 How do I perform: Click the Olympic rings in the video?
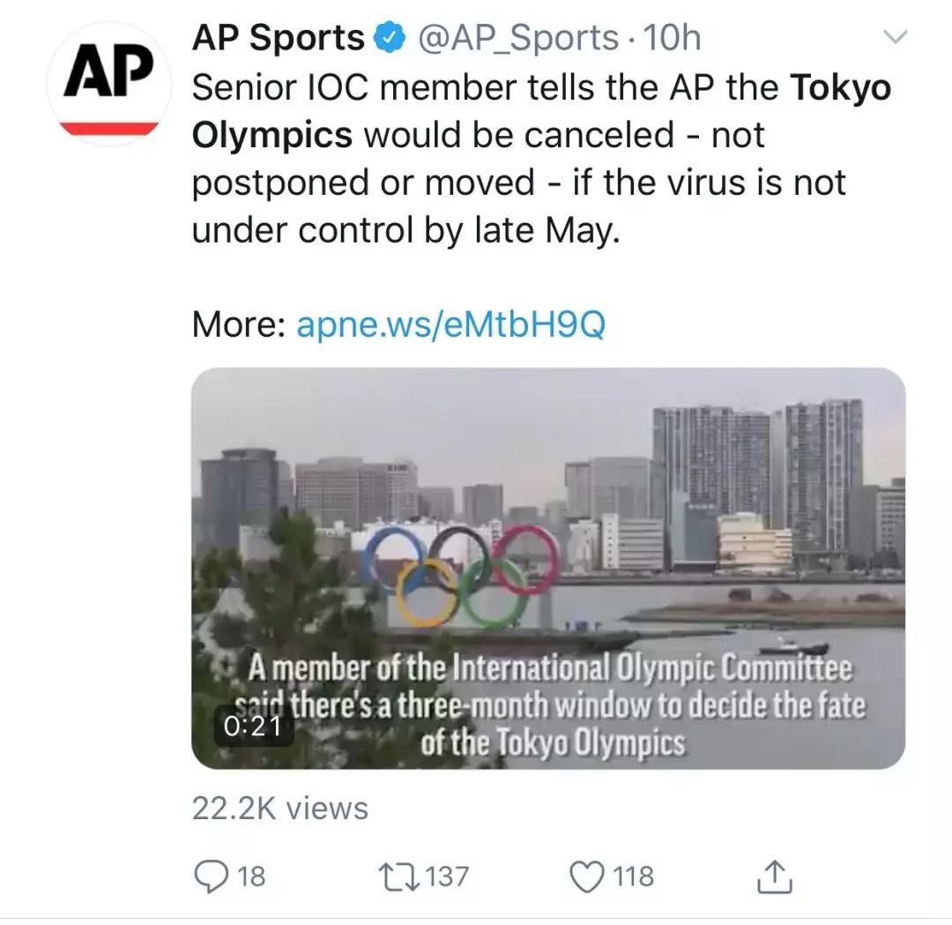pos(463,573)
